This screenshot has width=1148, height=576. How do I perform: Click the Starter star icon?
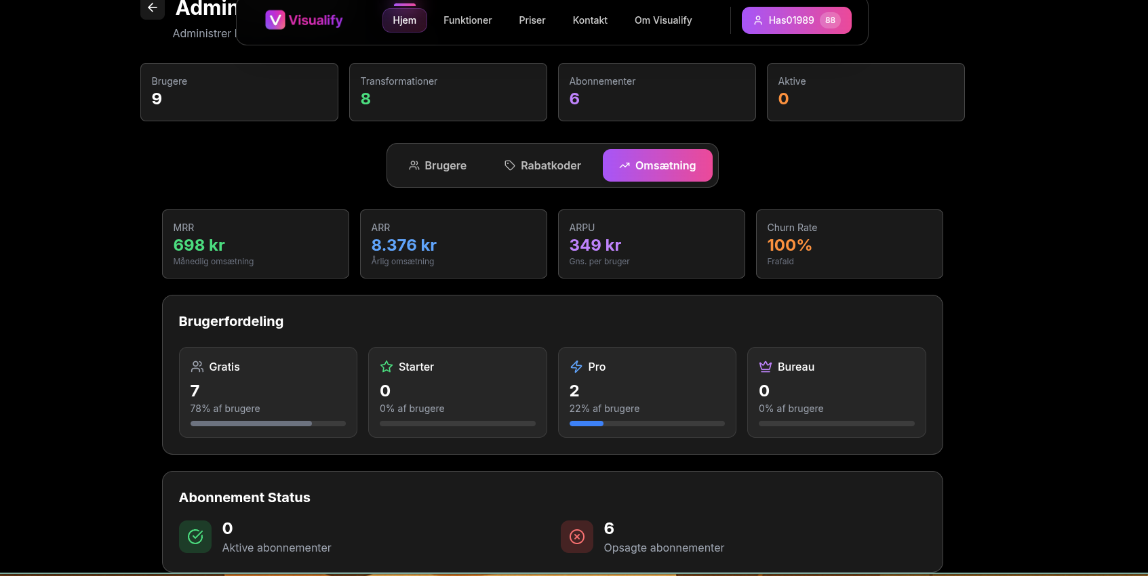[387, 367]
